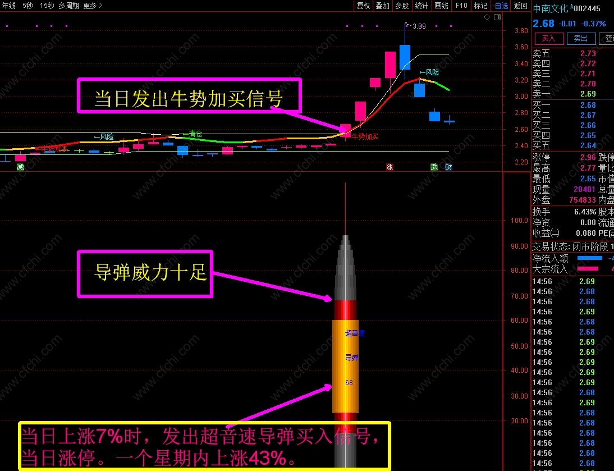
Task: Open the 多股 multi-stock view
Action: point(402,6)
